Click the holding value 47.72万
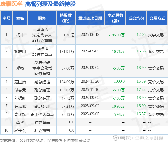168x143 pixels. (68, 98)
